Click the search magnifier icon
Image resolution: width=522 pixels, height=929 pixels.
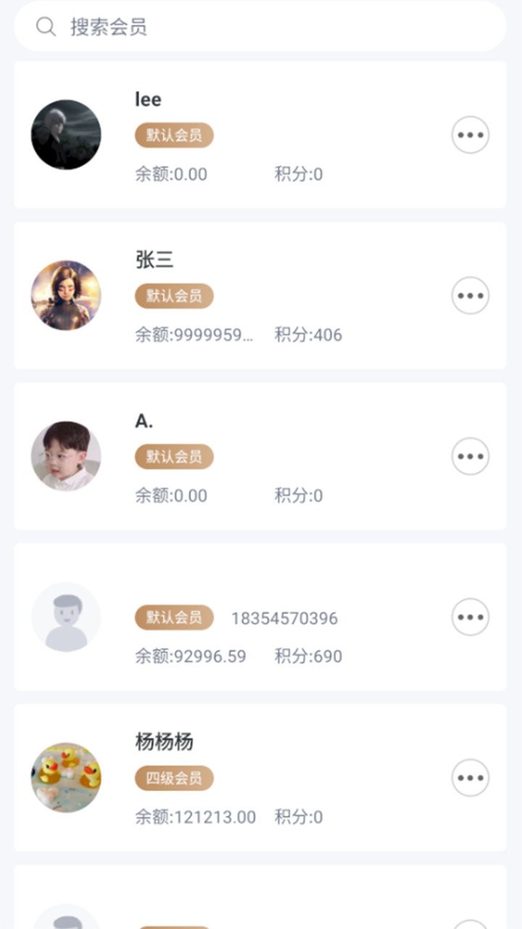pyautogui.click(x=46, y=27)
